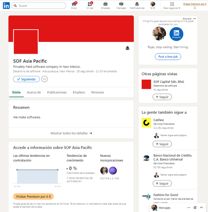
Task: Expand the Para negocios grid menu
Action: point(172,6)
